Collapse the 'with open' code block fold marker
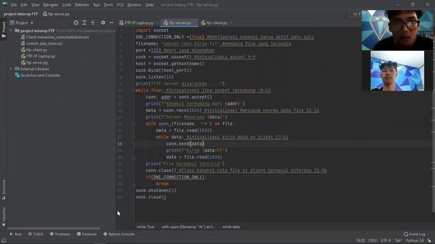 click(134, 123)
